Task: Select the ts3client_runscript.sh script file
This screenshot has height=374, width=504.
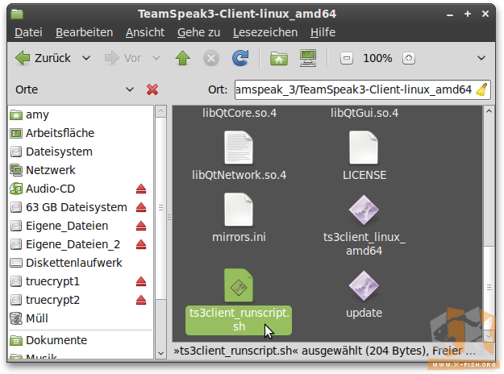Action: pos(239,301)
